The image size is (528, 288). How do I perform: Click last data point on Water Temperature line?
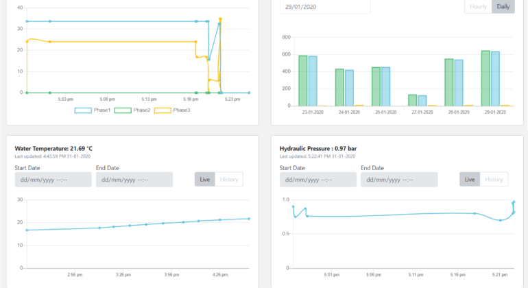[x=248, y=219]
